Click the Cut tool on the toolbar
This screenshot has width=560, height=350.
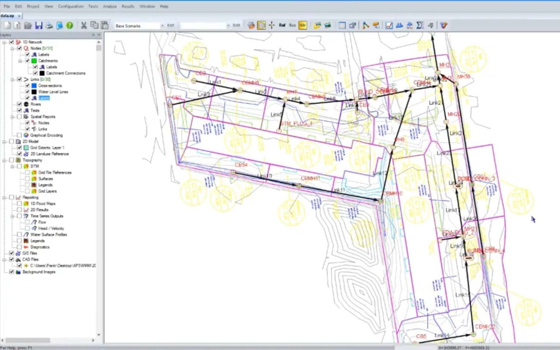click(84, 25)
